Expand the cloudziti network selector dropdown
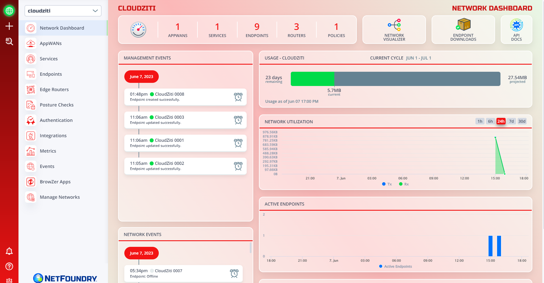Screen dimensions: 544x283 pos(63,11)
